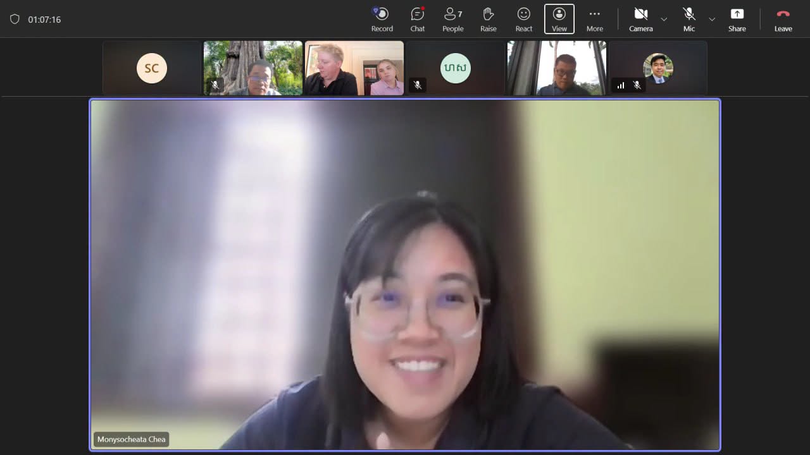Screen dimensions: 810x455
Task: Click signal strength icon on suit-photo tile
Action: pyautogui.click(x=621, y=85)
